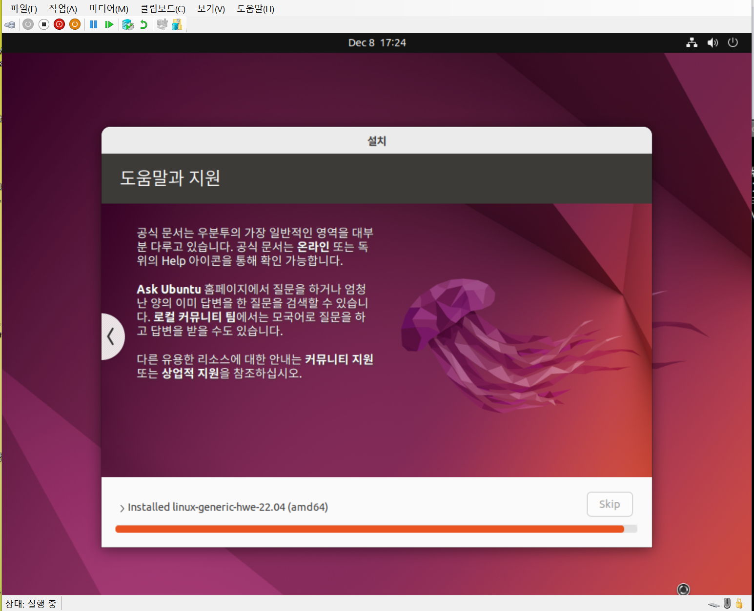
Task: Open the 온라인 documentation link
Action: 313,247
